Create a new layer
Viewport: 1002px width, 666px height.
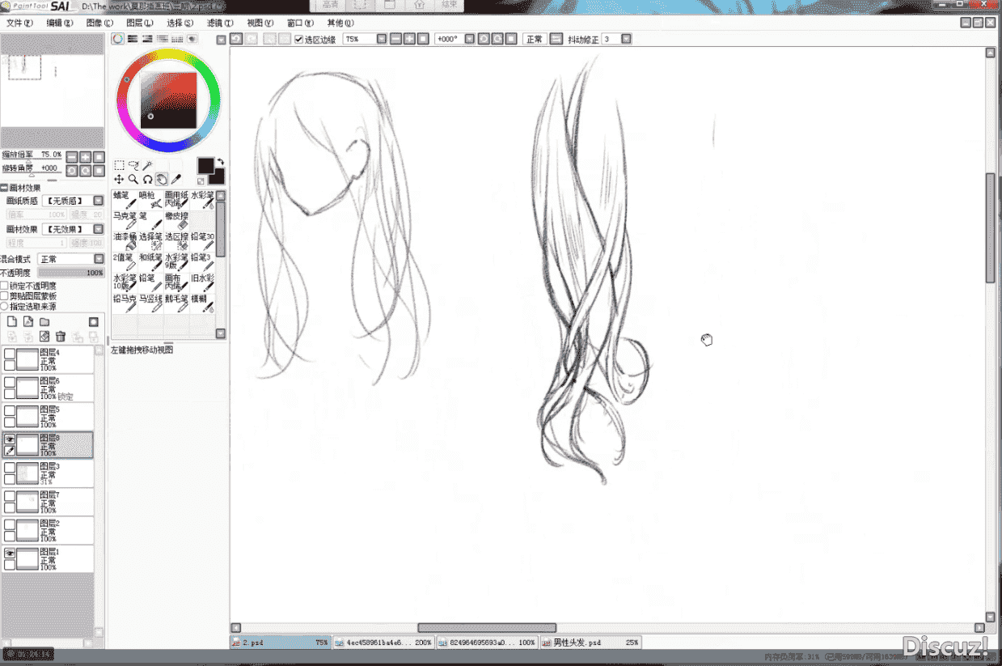pos(12,322)
